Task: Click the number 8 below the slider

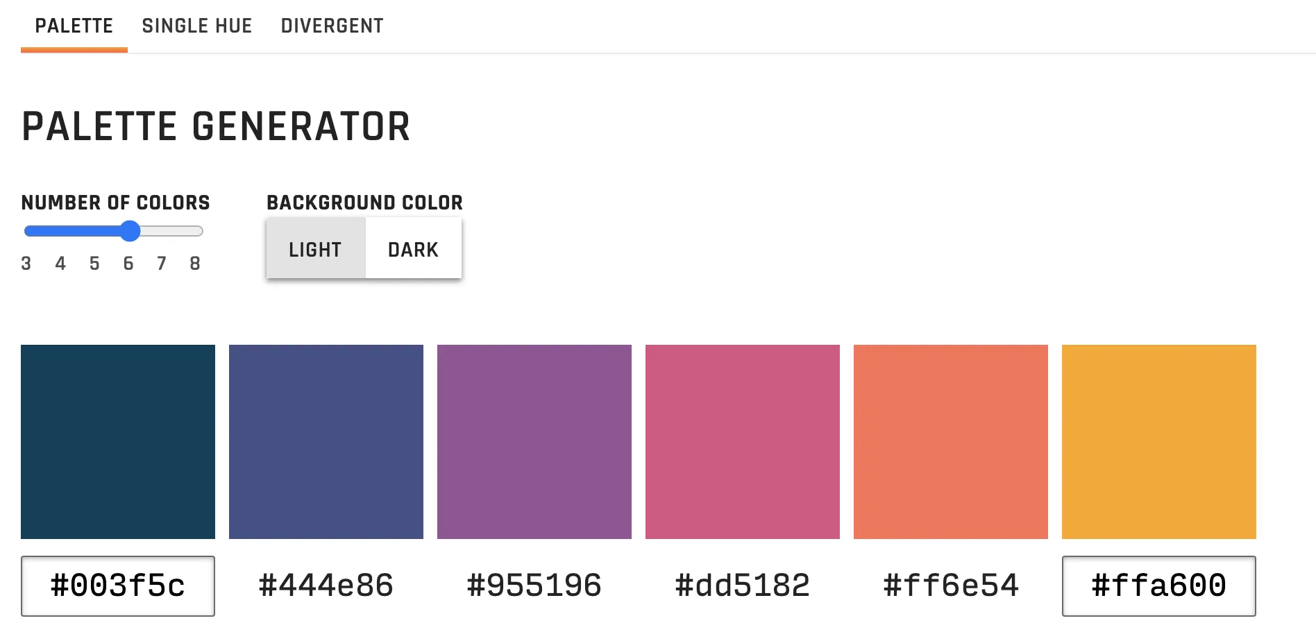Action: [x=195, y=264]
